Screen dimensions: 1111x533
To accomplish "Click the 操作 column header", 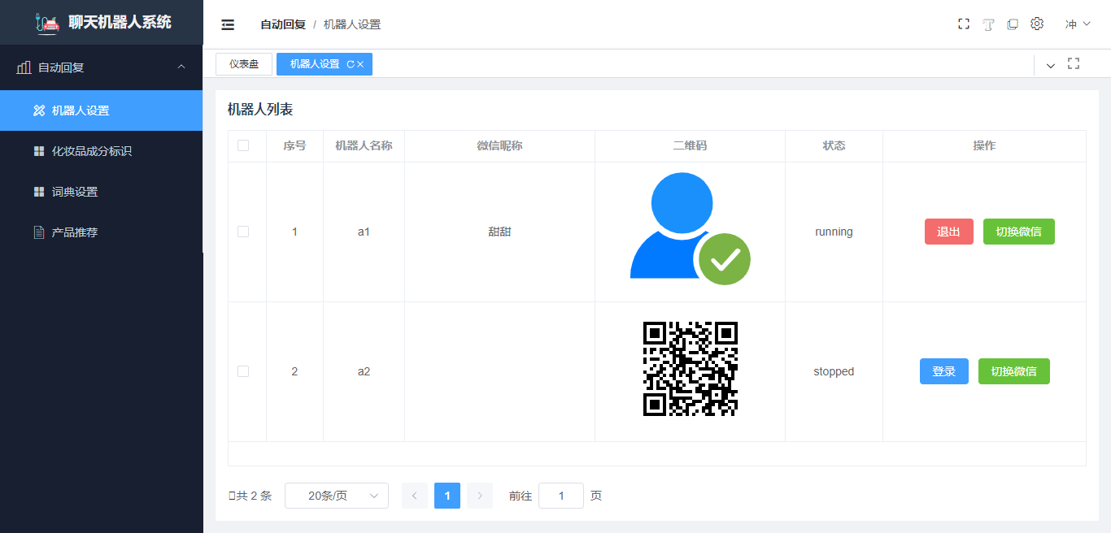I will pos(984,145).
